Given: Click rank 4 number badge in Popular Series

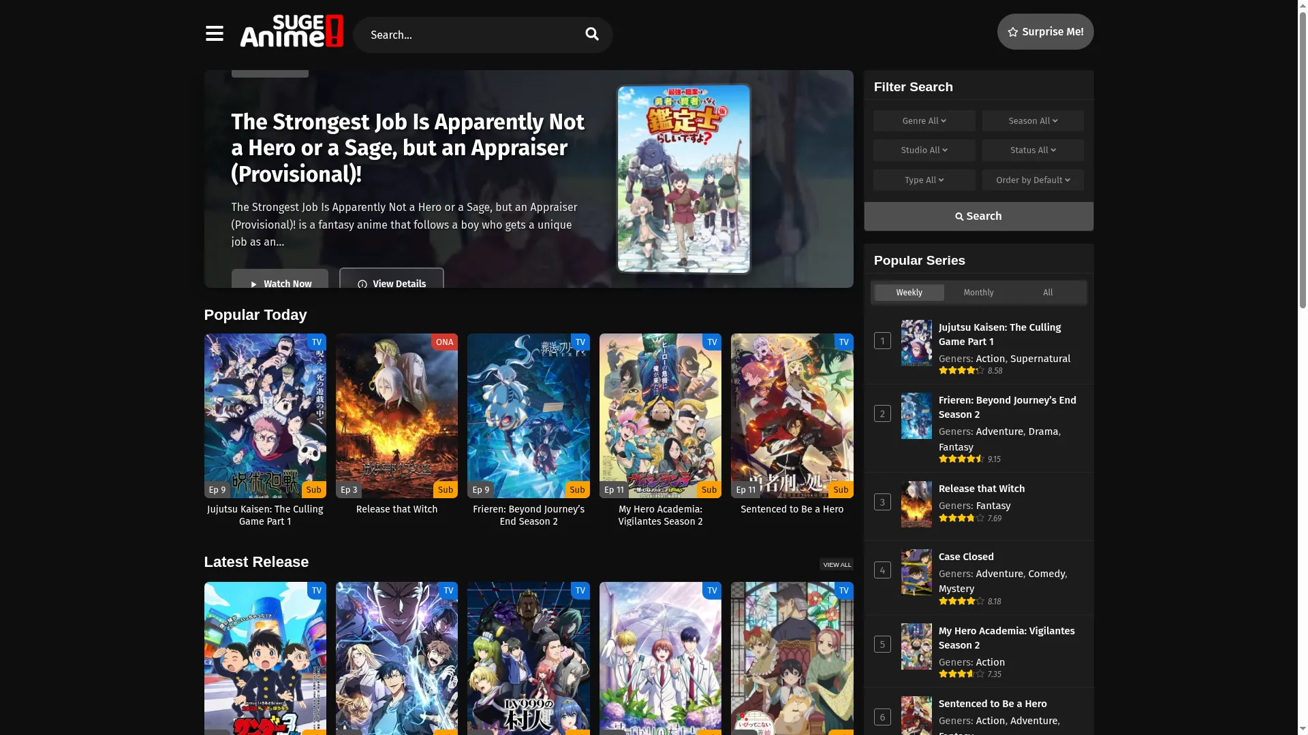Looking at the screenshot, I should (x=882, y=570).
